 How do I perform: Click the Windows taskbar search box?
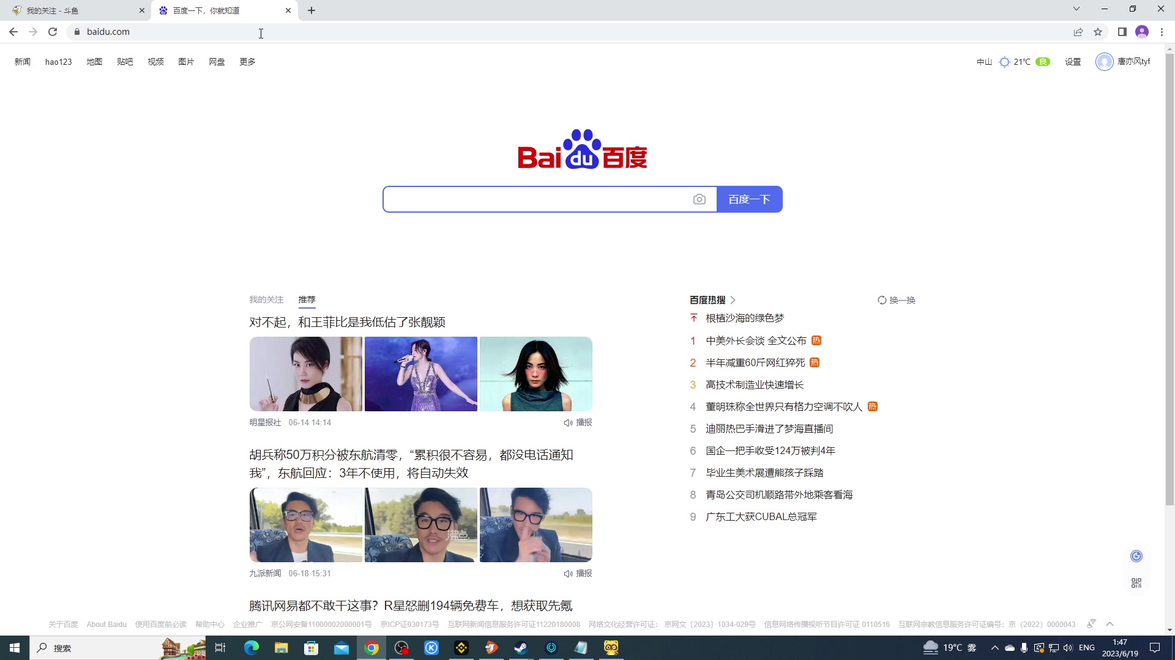(117, 648)
